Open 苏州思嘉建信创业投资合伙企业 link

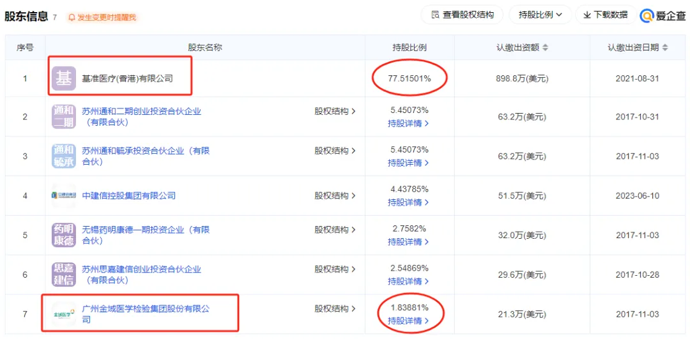(x=142, y=275)
